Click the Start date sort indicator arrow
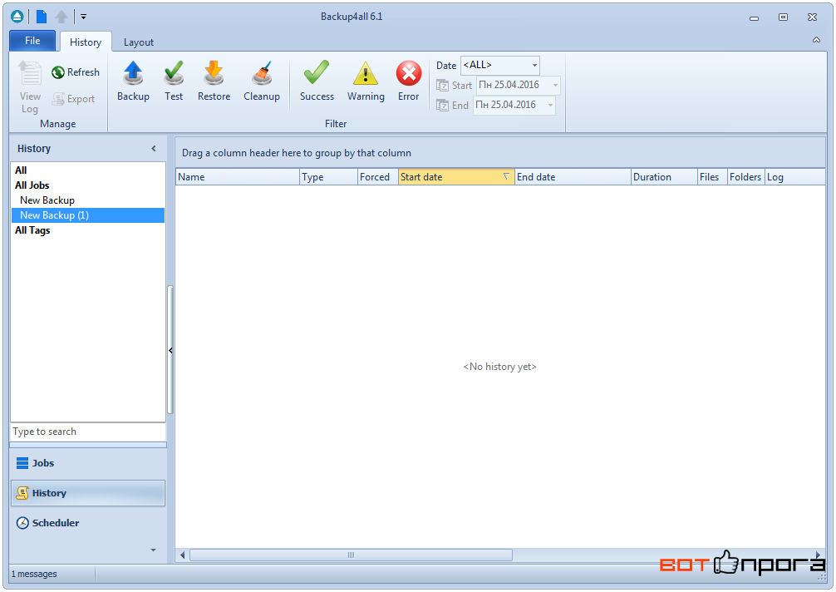Viewport: 836px width, 592px height. [x=506, y=176]
